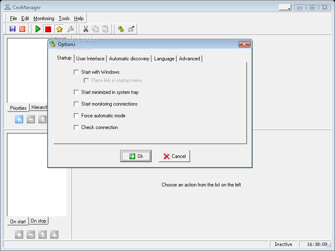The height and width of the screenshot is (251, 335).
Task: Move action down with the down arrow icon
Action: [54, 235]
